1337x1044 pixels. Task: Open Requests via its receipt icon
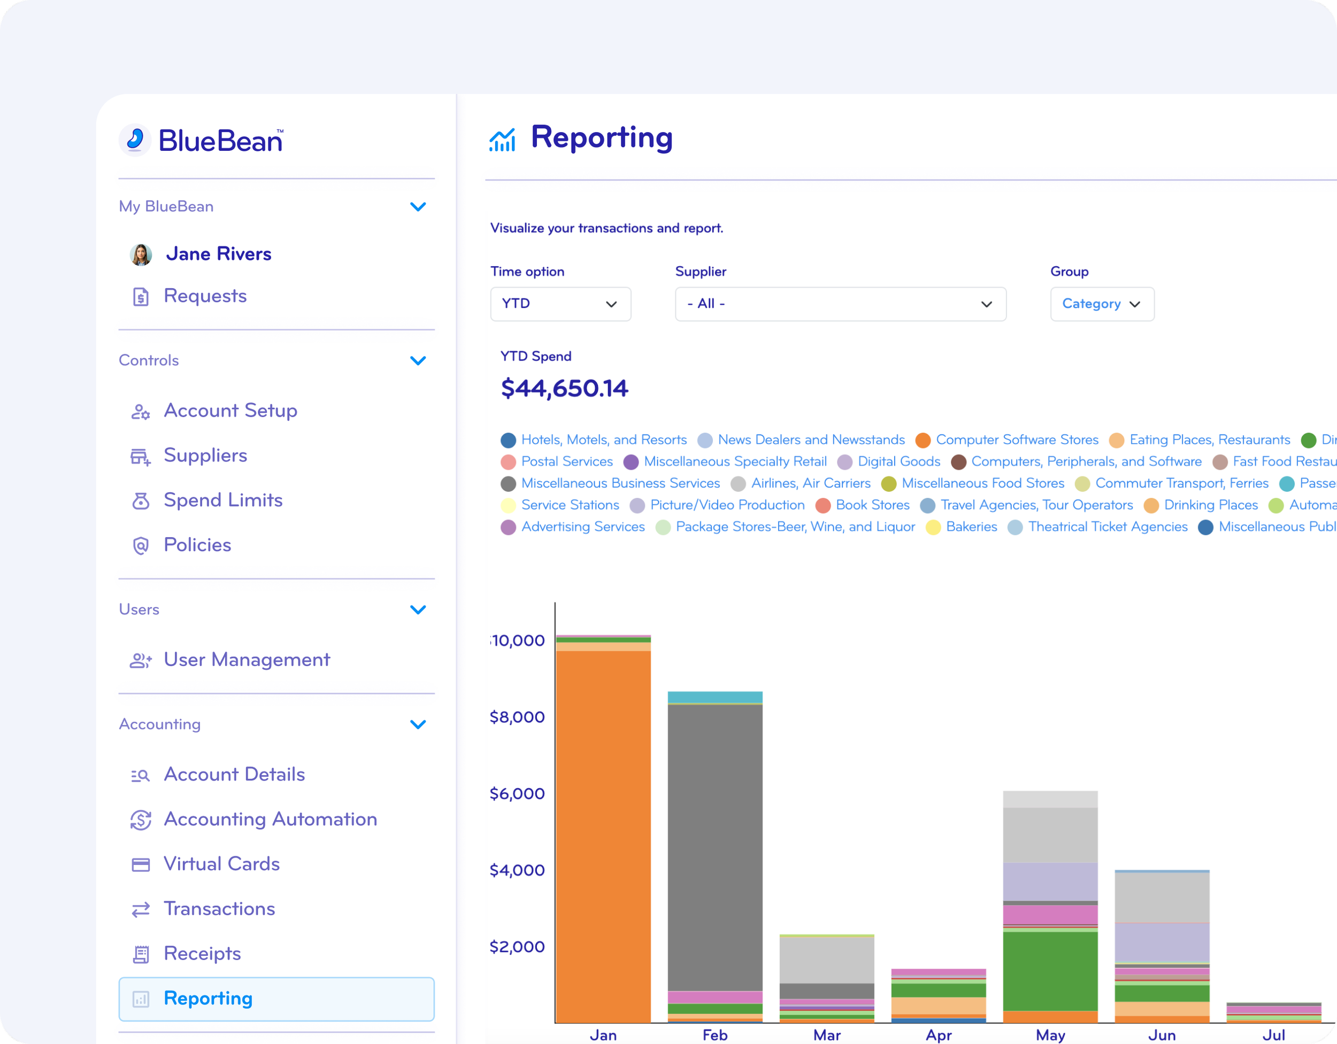click(x=140, y=296)
